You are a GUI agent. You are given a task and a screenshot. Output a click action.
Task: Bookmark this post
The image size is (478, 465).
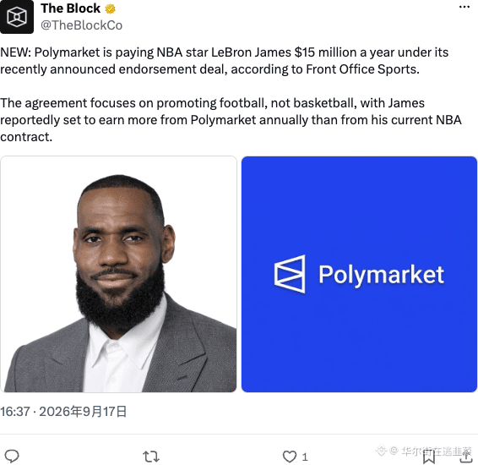coord(429,457)
